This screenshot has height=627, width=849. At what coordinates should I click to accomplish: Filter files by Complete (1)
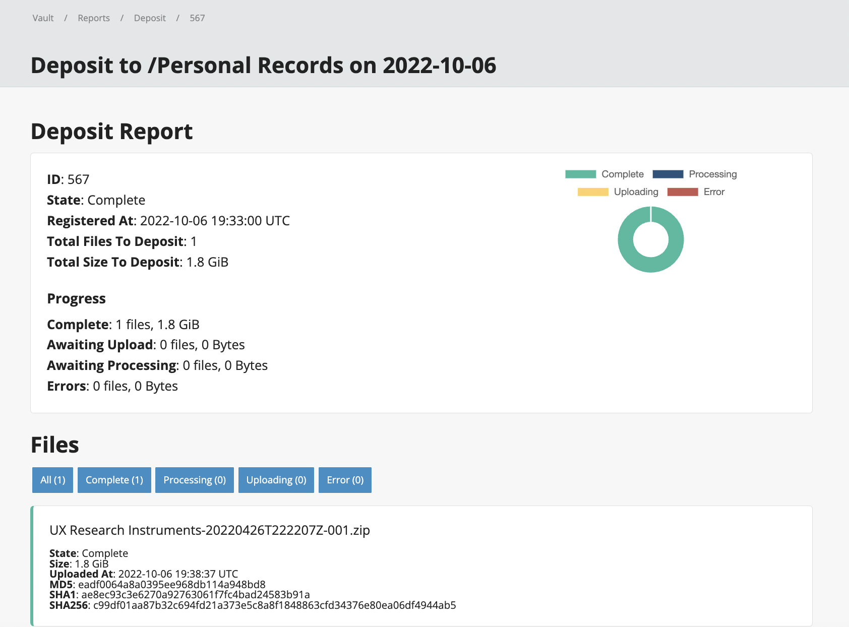pyautogui.click(x=114, y=480)
